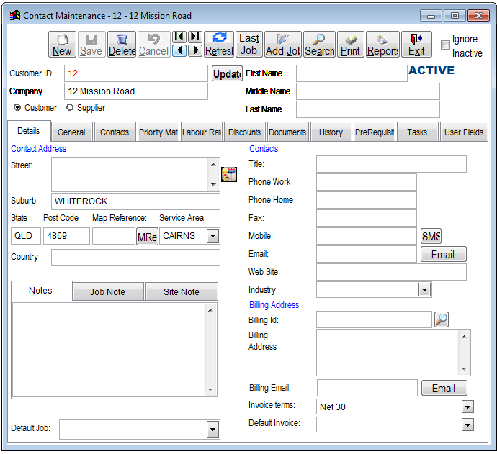Switch to the History tab

331,132
